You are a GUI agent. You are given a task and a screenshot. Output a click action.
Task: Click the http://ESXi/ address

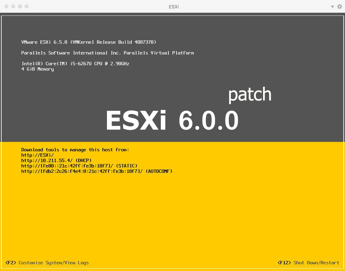[x=37, y=155]
